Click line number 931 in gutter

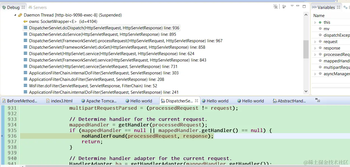point(12,108)
